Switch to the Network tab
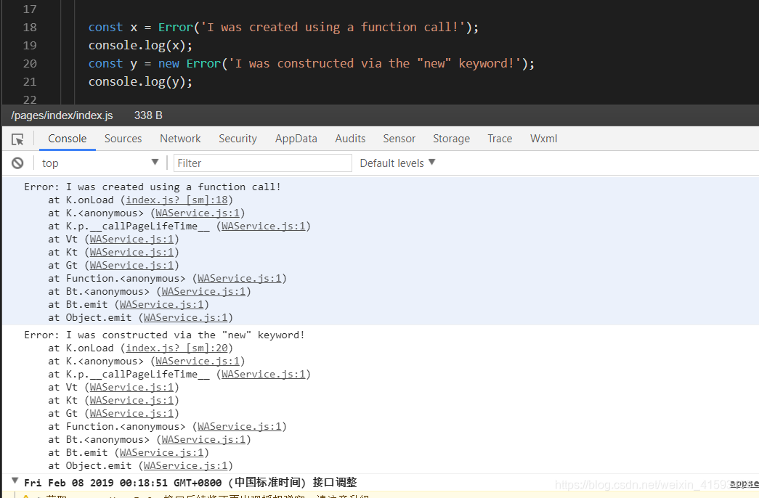The width and height of the screenshot is (759, 498). [179, 138]
